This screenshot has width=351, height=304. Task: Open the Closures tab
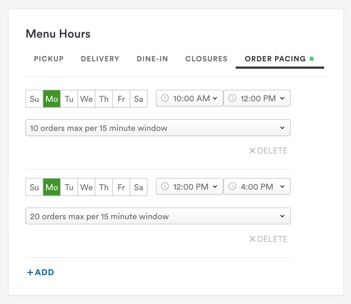[206, 59]
